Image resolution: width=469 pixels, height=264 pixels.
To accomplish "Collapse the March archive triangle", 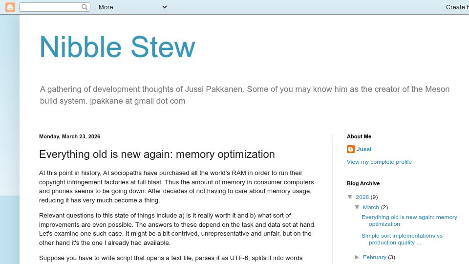I will (x=357, y=207).
